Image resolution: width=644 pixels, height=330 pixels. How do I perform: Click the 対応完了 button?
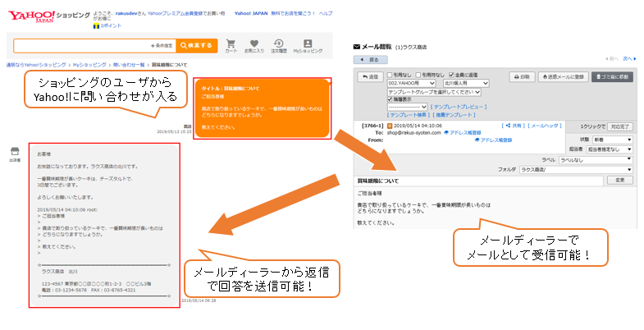click(x=619, y=127)
